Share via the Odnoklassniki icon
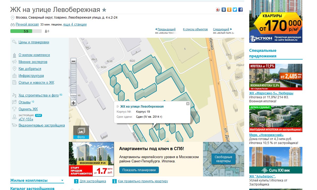The image size is (317, 190). [229, 10]
